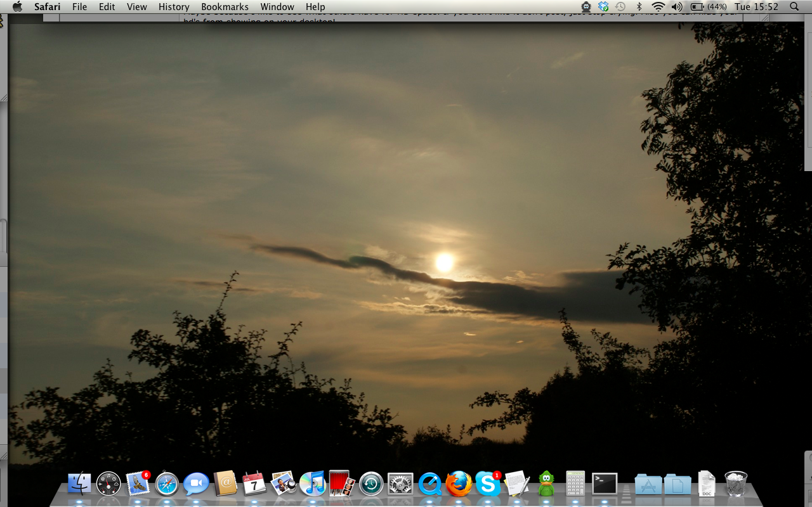Open the History menu

(x=174, y=7)
